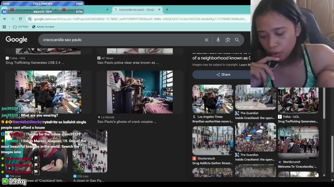Click the DW.com clown result favicon
This screenshot has height=187, width=334.
pos(75,176)
